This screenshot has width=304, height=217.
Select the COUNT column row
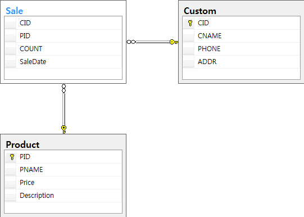click(63, 49)
